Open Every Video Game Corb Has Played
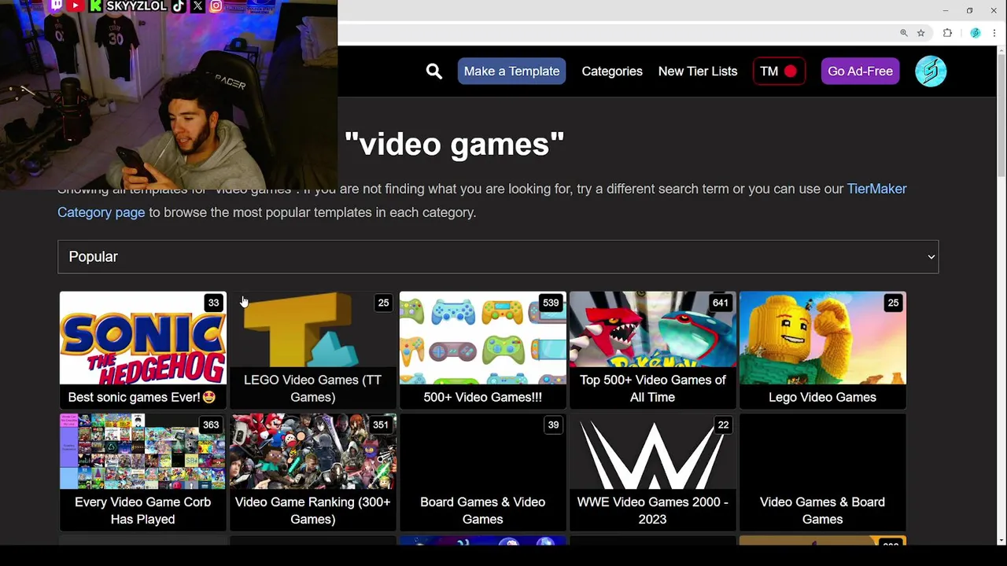Image resolution: width=1007 pixels, height=566 pixels. (x=142, y=472)
